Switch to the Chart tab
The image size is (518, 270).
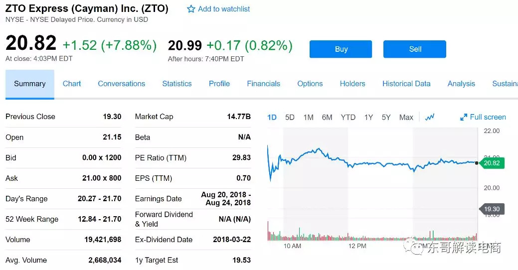72,84
